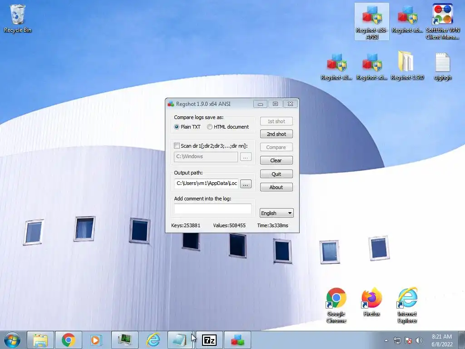The image size is (465, 349).
Task: Select the Firefox desktop shortcut
Action: pos(371,302)
